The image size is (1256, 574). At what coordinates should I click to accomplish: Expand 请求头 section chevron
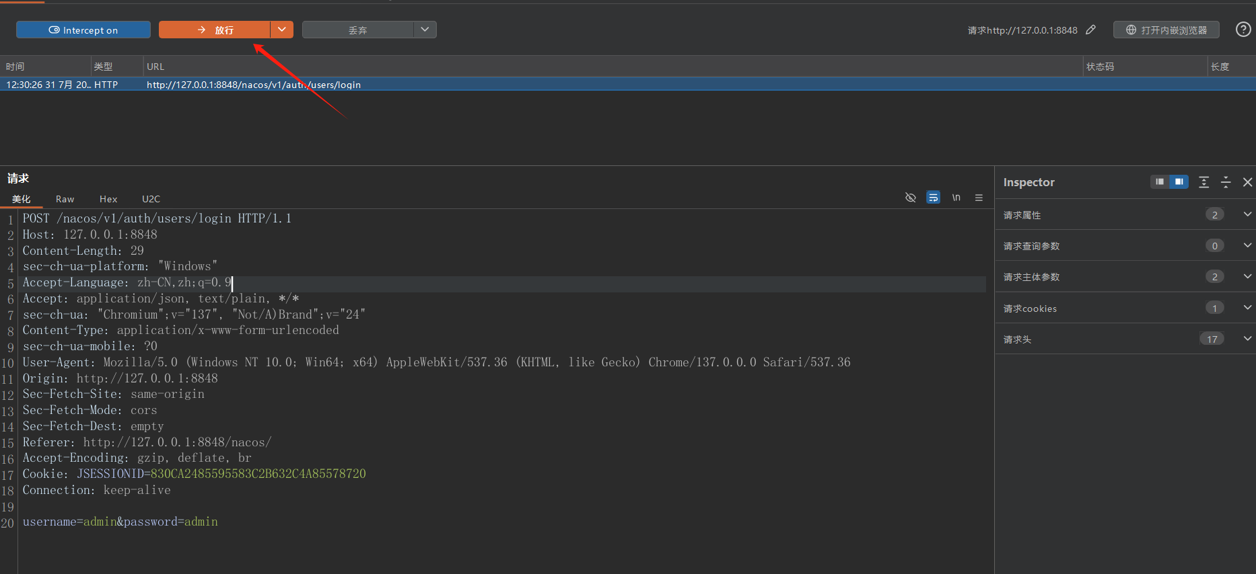pyautogui.click(x=1247, y=339)
